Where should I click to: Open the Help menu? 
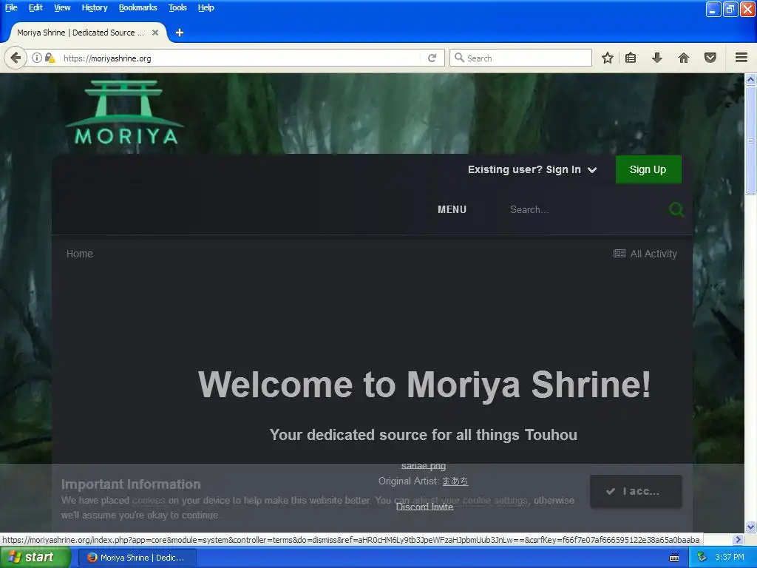point(206,7)
